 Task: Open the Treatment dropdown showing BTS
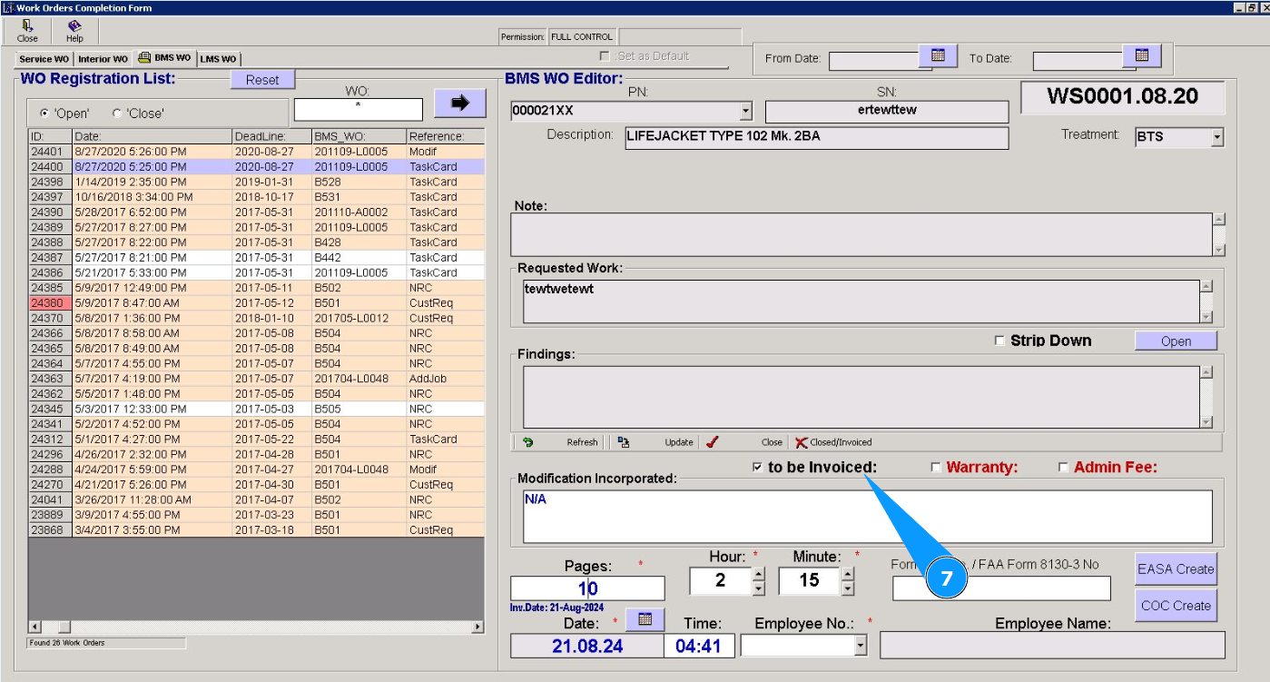[1216, 137]
